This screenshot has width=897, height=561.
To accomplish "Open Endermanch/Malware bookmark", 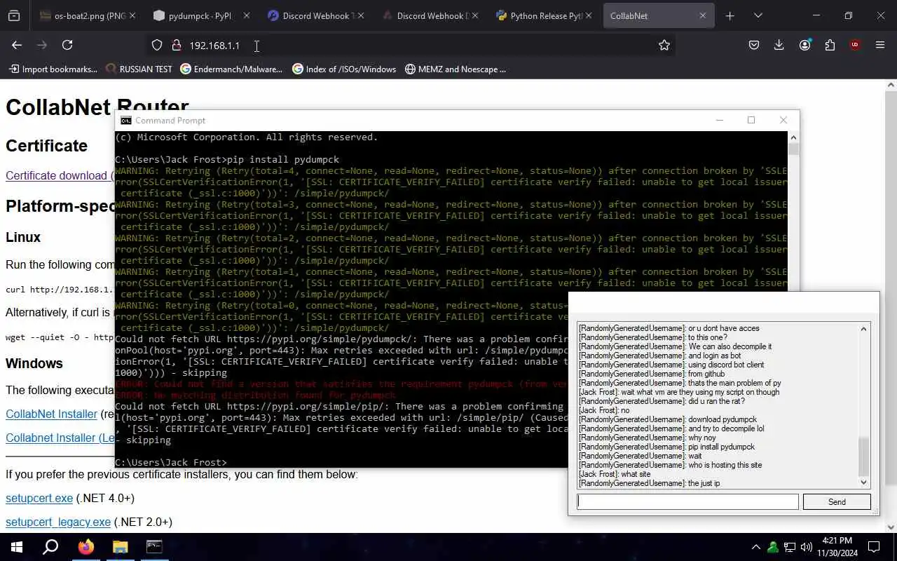I will 231,69.
